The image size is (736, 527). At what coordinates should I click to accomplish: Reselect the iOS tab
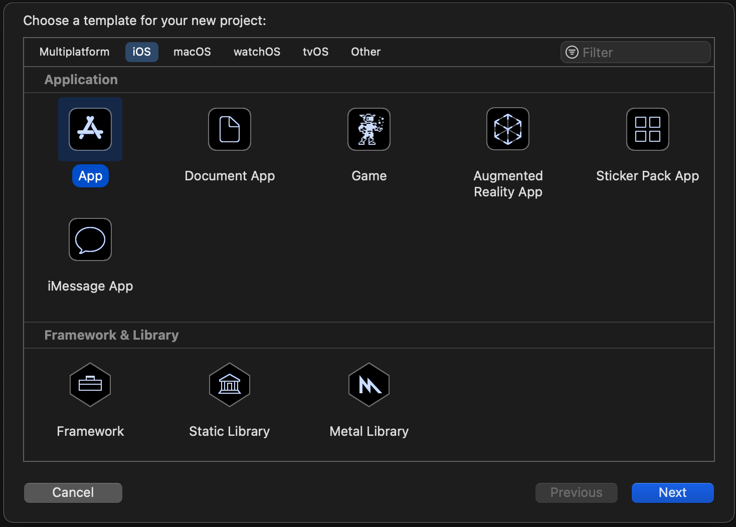[x=141, y=52]
